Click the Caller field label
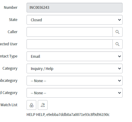The height and width of the screenshot is (122, 132). coord(12,32)
